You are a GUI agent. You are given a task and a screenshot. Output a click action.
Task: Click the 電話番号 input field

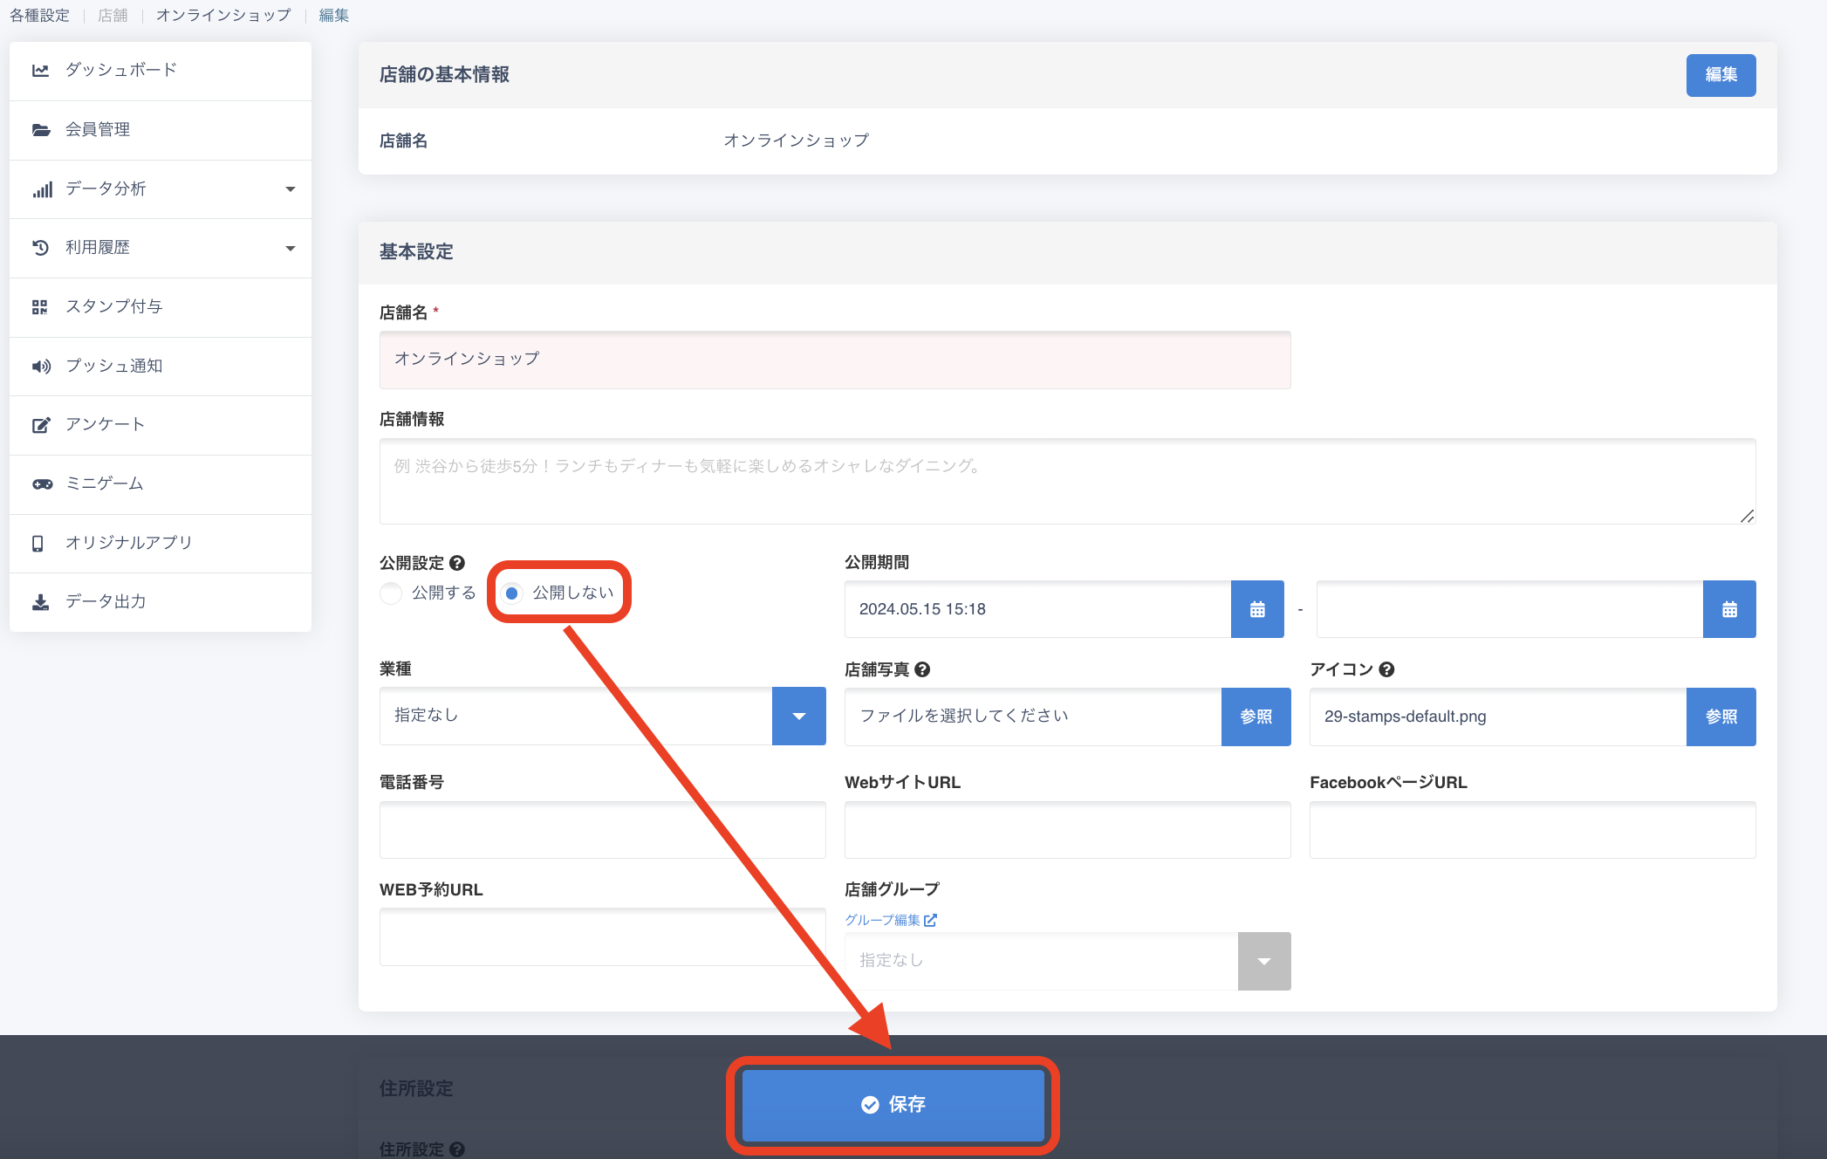tap(602, 829)
